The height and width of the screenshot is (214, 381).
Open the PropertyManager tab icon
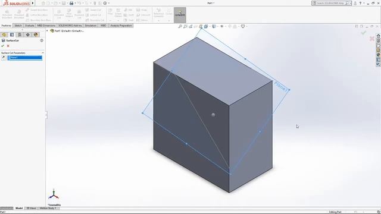tap(12, 35)
